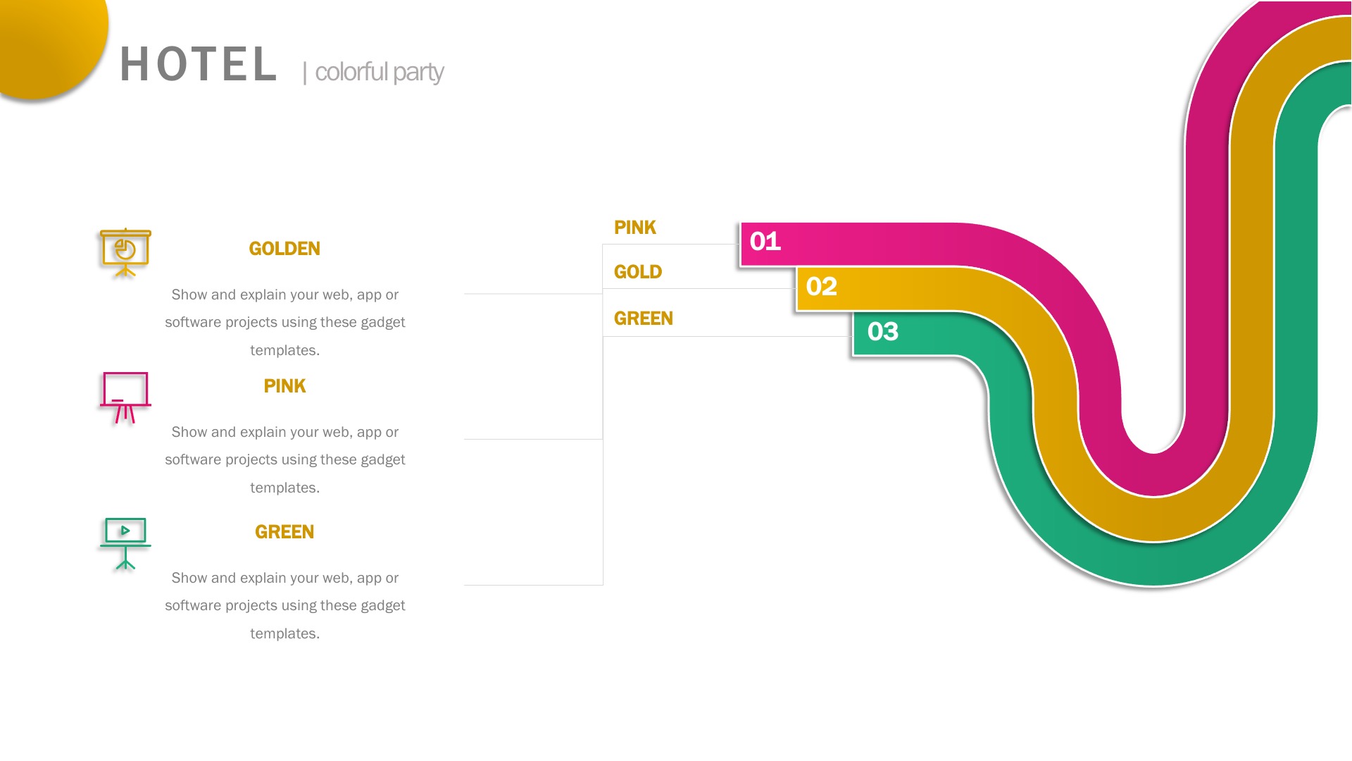Screen dimensions: 1352x761
Task: Click the description paragraph under GOLDEN heading
Action: pyautogui.click(x=284, y=322)
